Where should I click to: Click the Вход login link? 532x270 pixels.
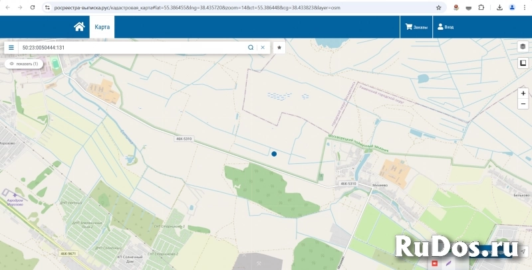(446, 27)
